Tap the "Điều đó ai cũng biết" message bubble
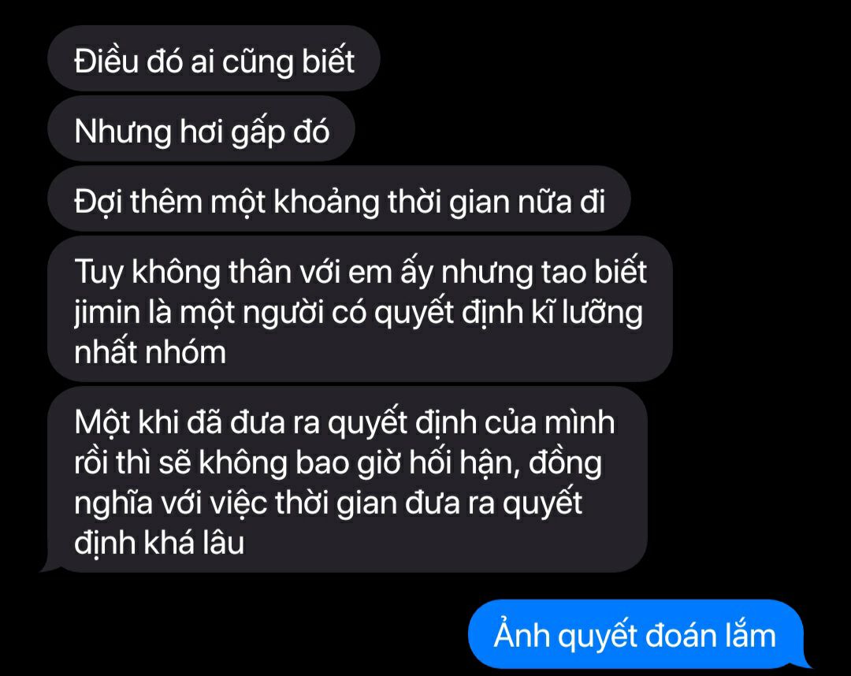The image size is (851, 676). click(x=214, y=58)
